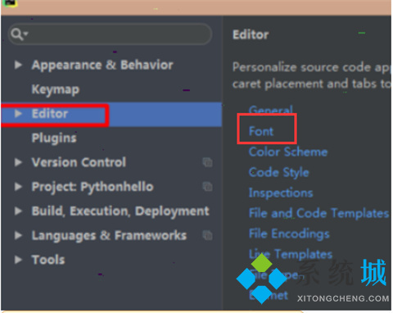This screenshot has height=313, width=393.
Task: Expand the Project: Pythonhello arrow
Action: [x=18, y=187]
